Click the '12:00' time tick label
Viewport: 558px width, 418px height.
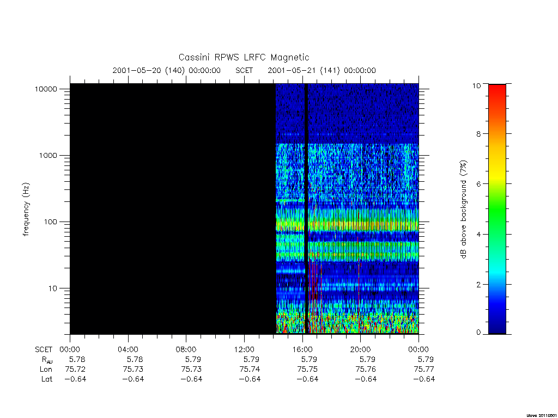click(244, 349)
